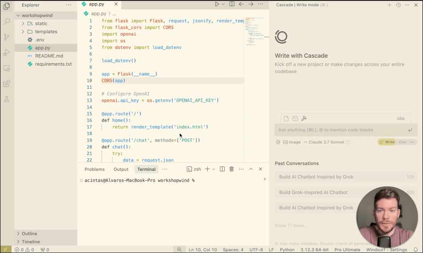
Task: Click Cascade file context icon
Action: [x=286, y=119]
